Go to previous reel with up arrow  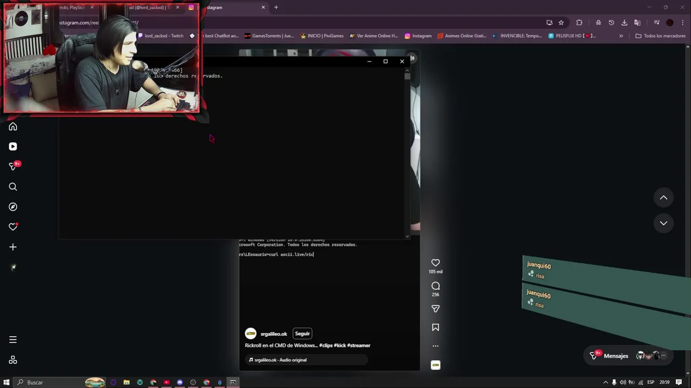point(663,198)
